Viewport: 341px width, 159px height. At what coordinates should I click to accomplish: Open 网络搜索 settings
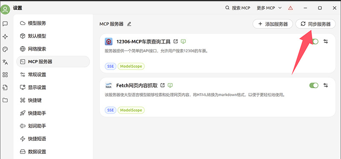point(53,49)
